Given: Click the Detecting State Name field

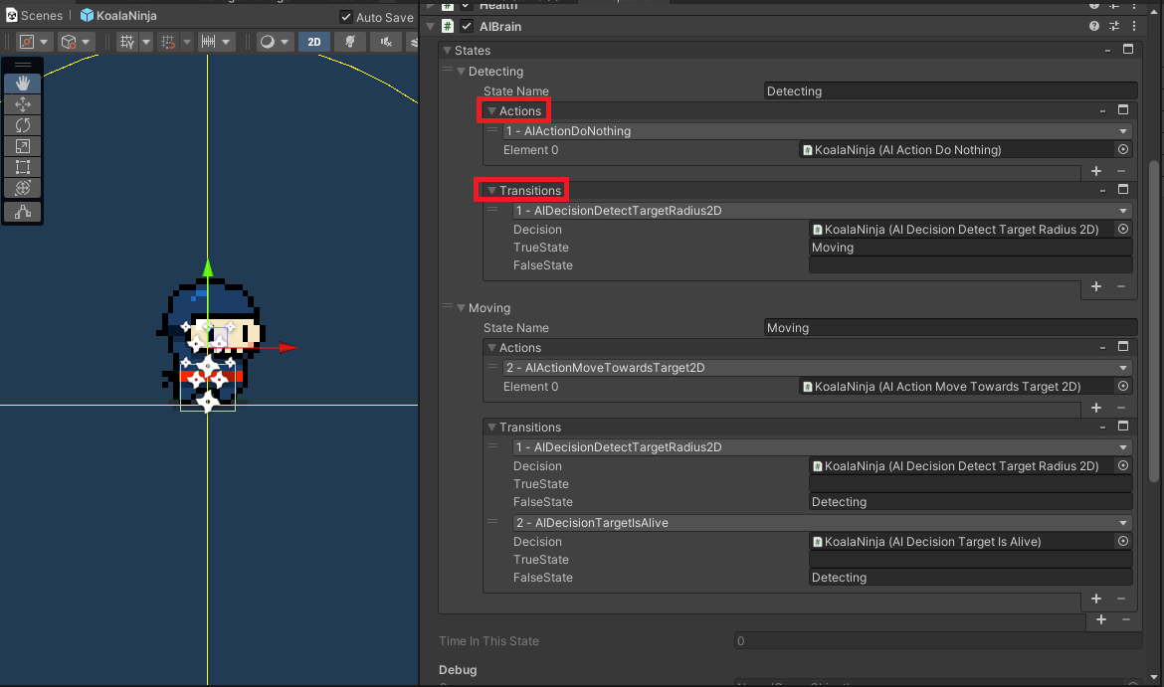Looking at the screenshot, I should click(x=949, y=91).
